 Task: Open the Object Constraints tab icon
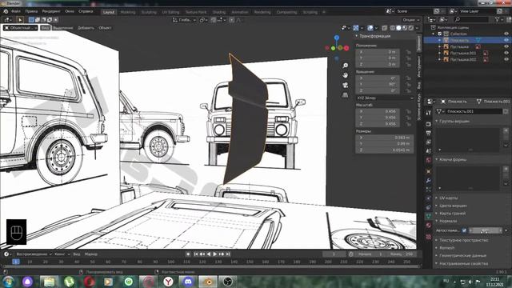(x=429, y=207)
